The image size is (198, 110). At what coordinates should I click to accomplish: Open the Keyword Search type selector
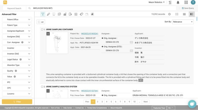click(14, 8)
